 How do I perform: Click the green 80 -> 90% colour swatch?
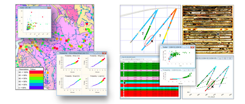36,82
